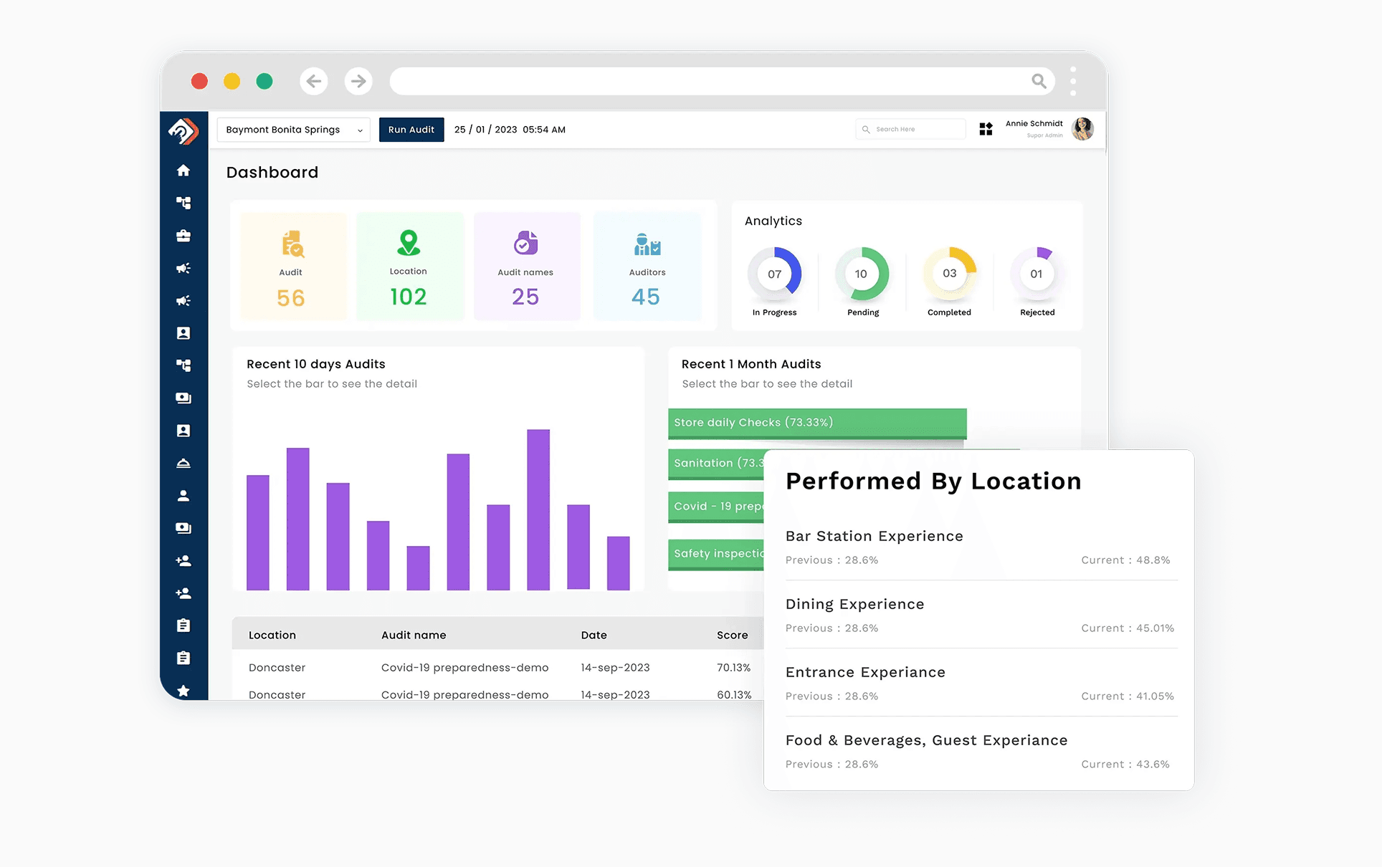Select the Store daily Checks green bar
This screenshot has width=1382, height=867.
pos(816,423)
